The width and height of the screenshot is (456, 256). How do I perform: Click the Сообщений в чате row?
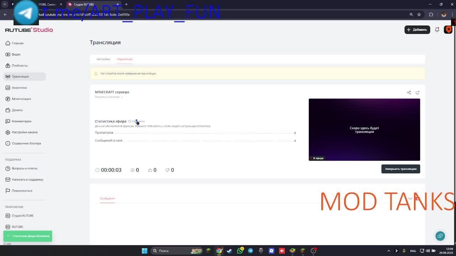[x=195, y=140]
